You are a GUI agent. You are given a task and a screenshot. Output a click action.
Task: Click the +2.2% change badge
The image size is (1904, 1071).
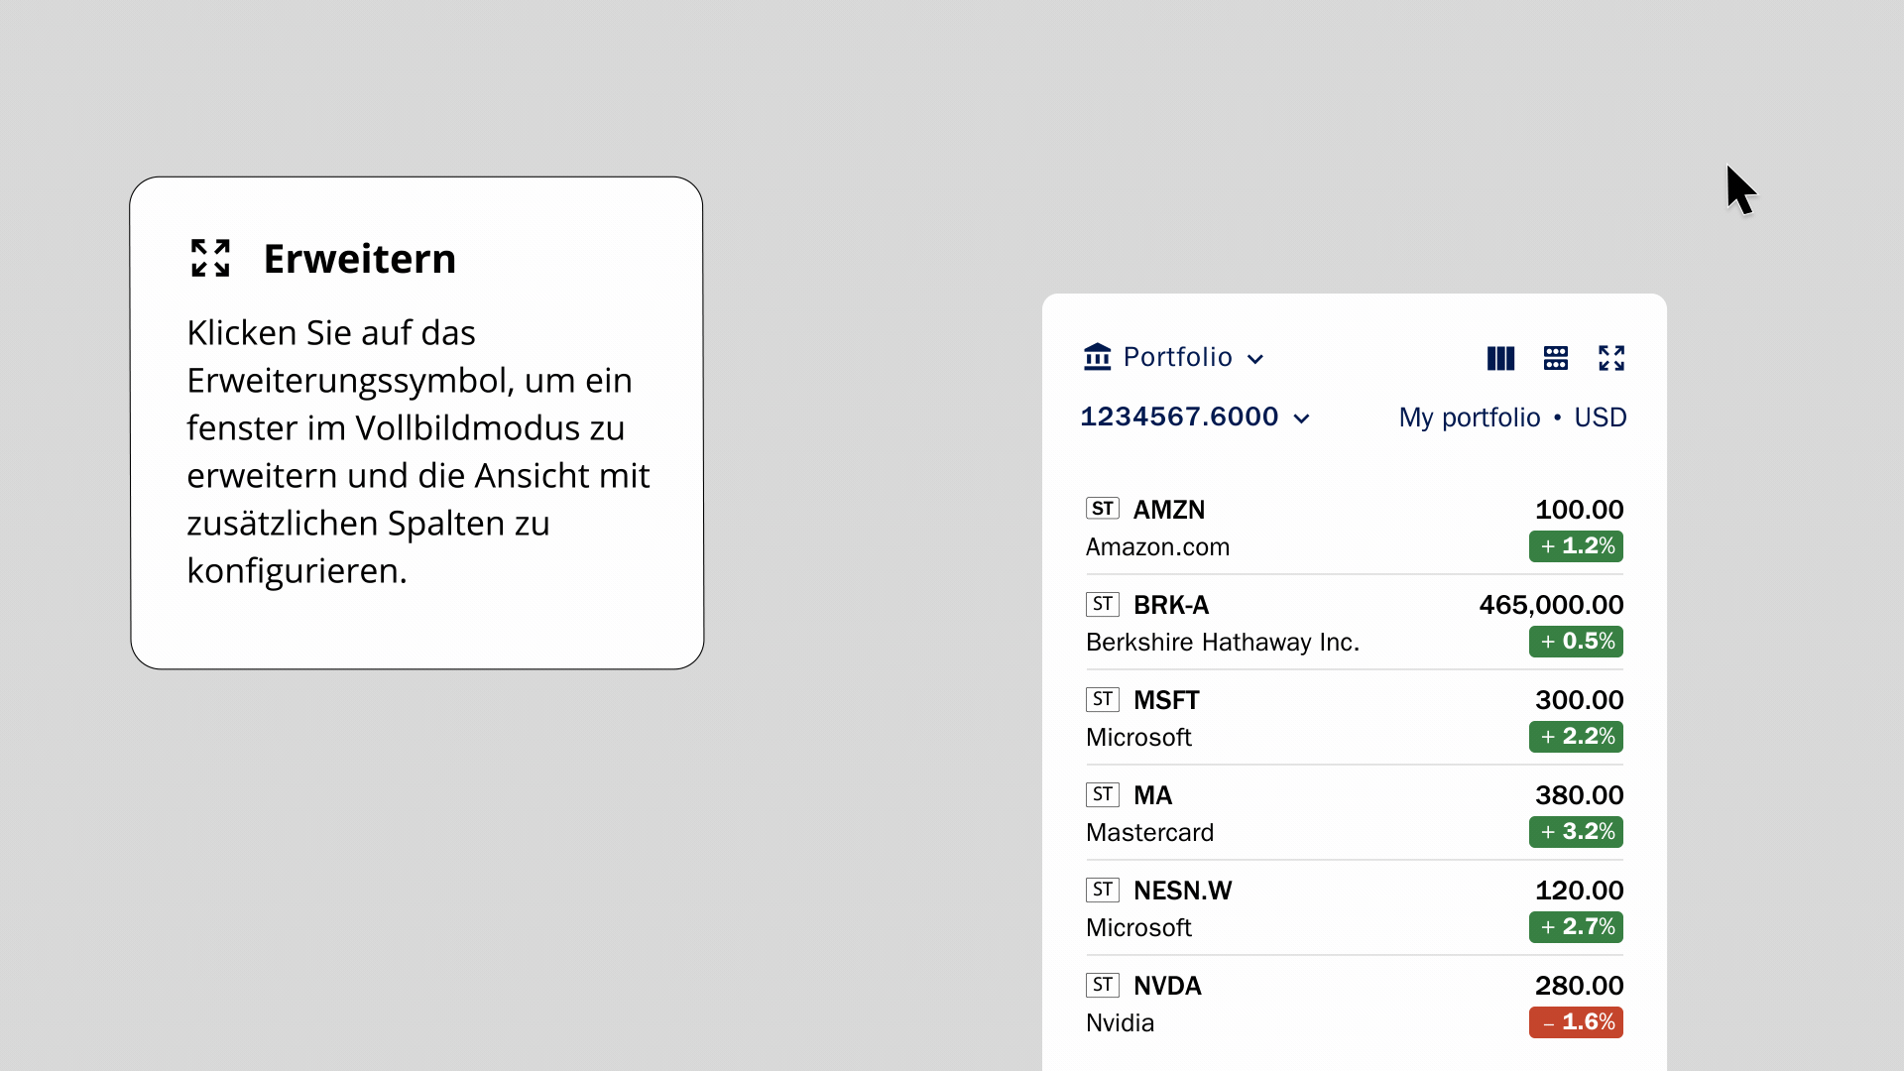[1576, 737]
